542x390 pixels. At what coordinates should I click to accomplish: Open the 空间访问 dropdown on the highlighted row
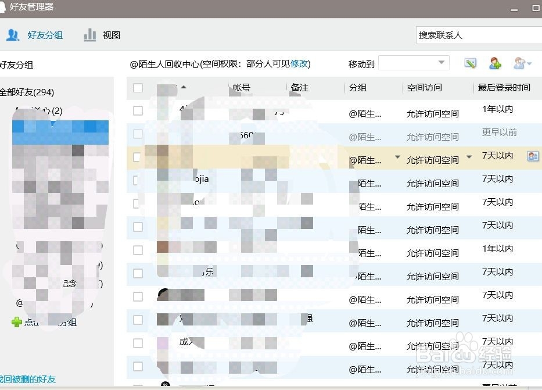click(469, 157)
